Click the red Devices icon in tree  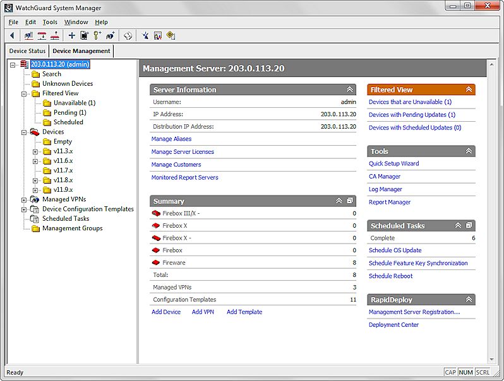[x=35, y=132]
